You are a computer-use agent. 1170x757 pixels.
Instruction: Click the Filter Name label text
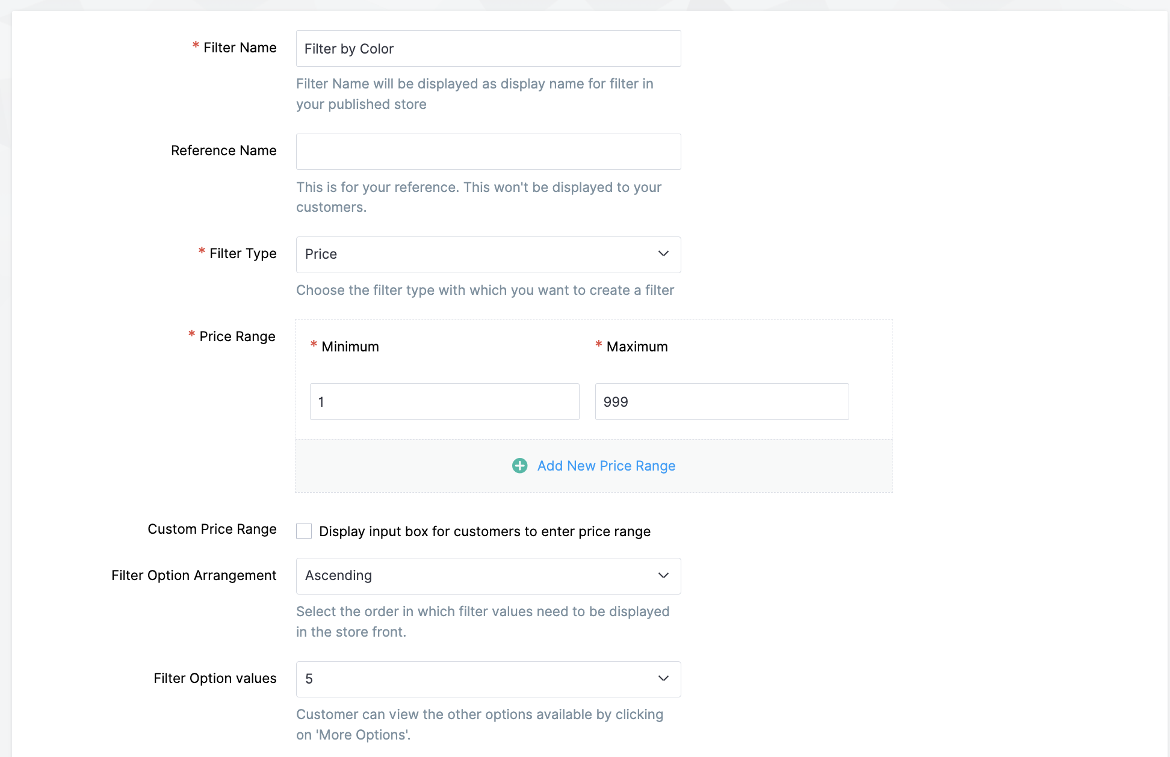pyautogui.click(x=240, y=48)
